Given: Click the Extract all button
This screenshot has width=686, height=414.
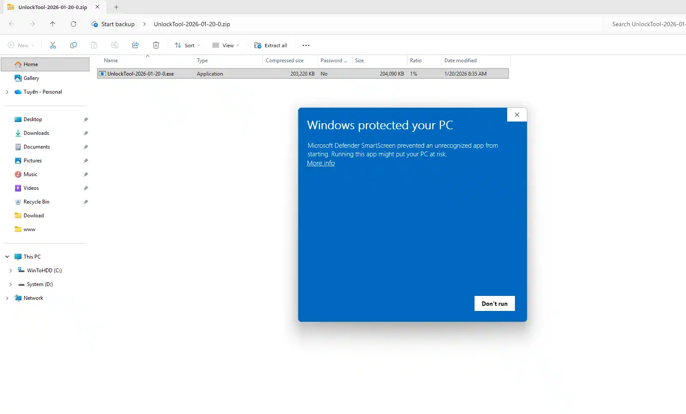Looking at the screenshot, I should pyautogui.click(x=271, y=46).
